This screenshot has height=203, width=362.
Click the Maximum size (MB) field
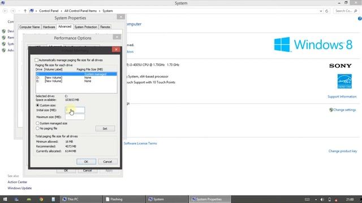click(x=75, y=117)
